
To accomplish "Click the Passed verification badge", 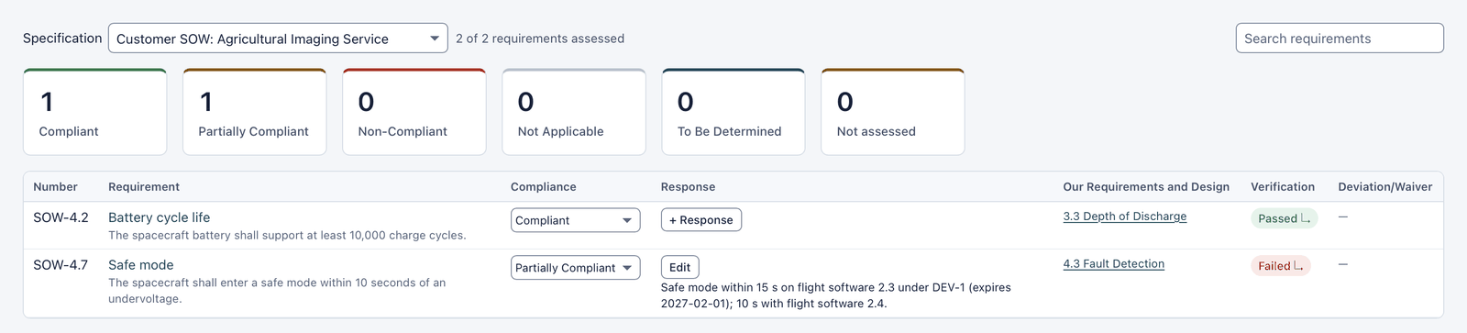I will (x=1284, y=218).
